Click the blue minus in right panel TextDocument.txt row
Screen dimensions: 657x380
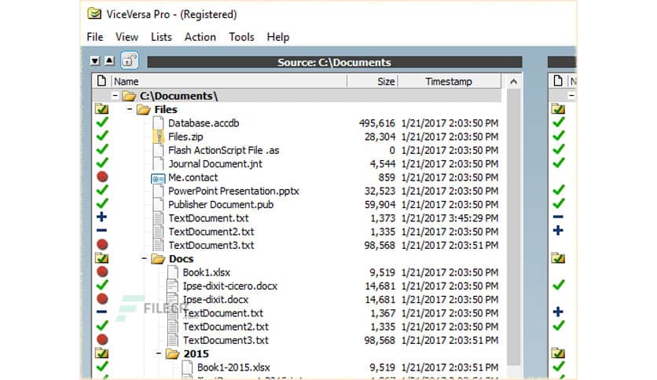point(558,217)
